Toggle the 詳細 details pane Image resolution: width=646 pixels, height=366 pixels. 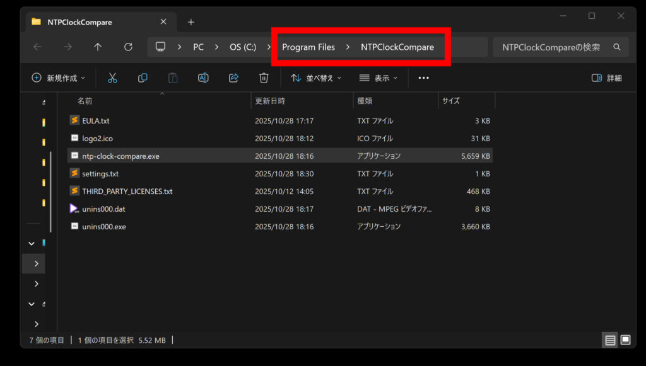click(606, 78)
